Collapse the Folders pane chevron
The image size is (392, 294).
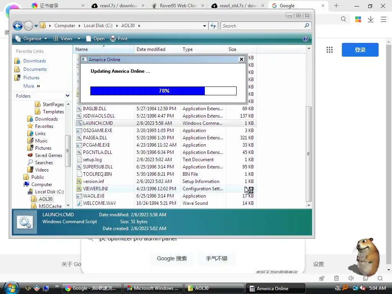[67, 96]
